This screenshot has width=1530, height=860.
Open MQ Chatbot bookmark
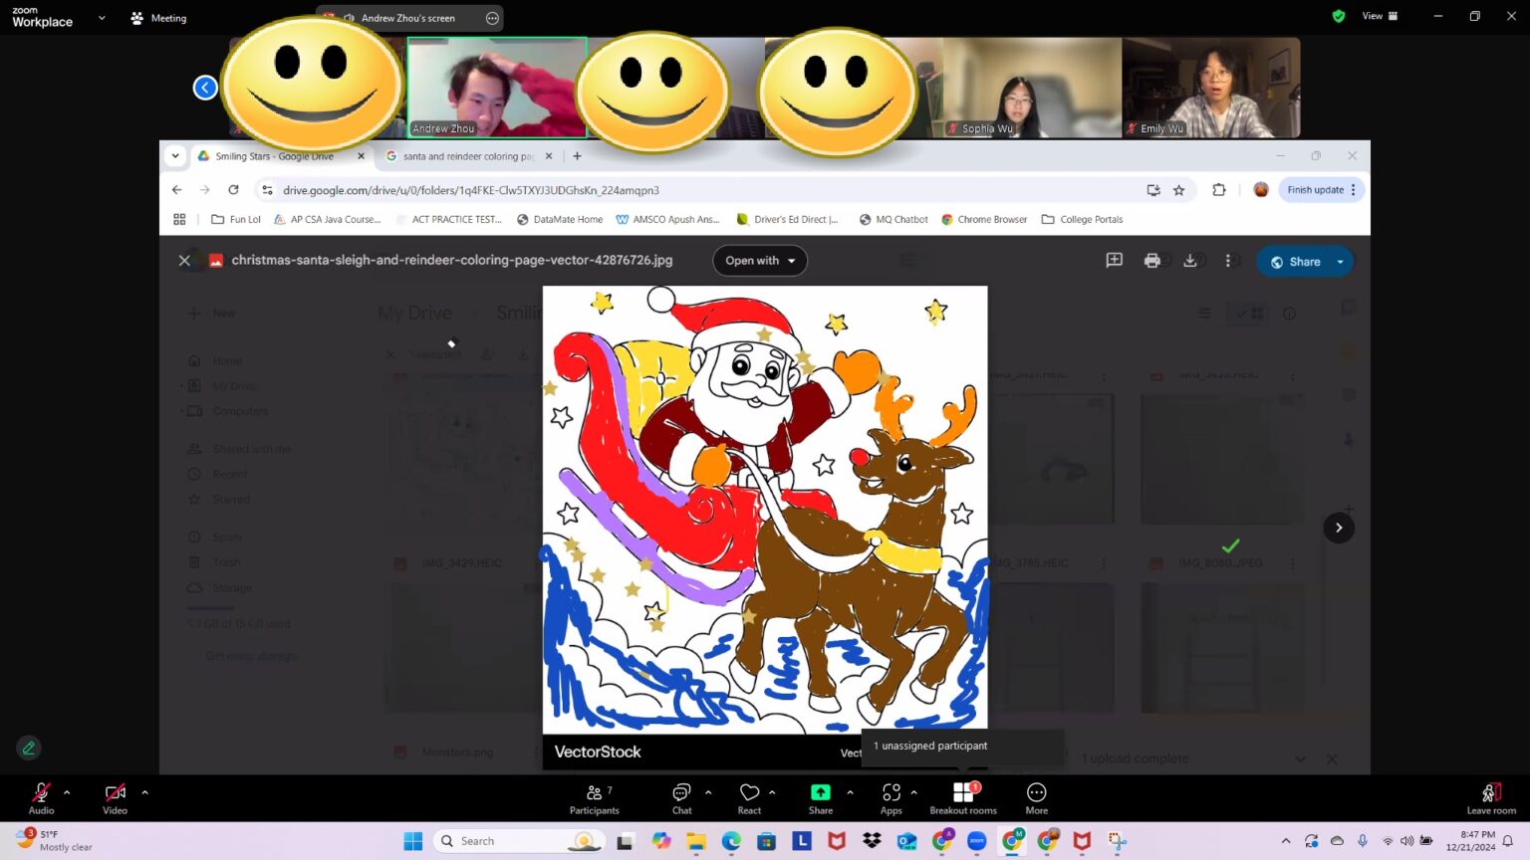(893, 220)
